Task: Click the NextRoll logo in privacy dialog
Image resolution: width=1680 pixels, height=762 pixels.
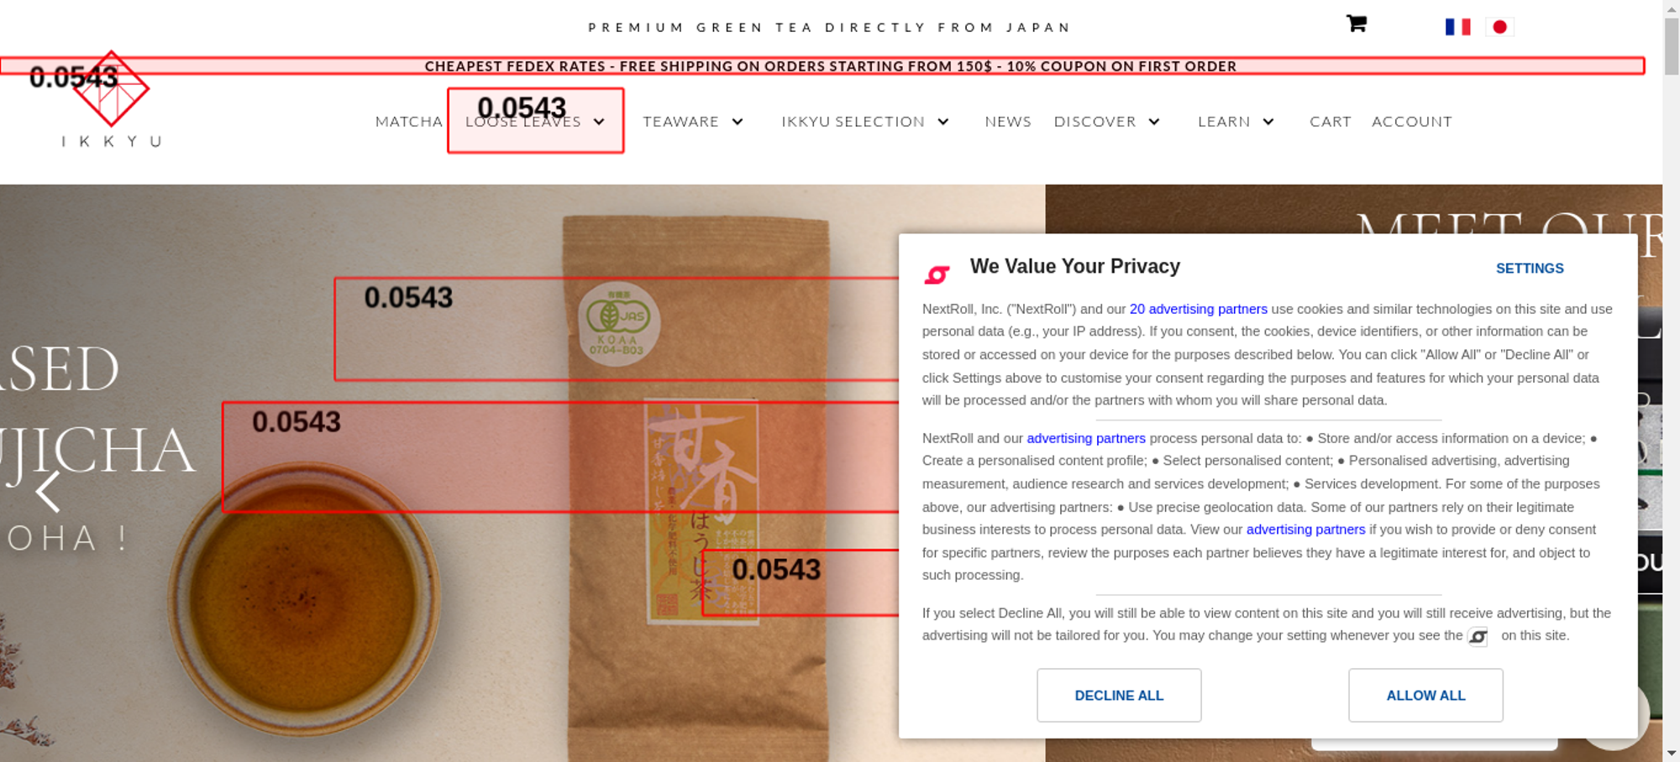Action: click(937, 274)
